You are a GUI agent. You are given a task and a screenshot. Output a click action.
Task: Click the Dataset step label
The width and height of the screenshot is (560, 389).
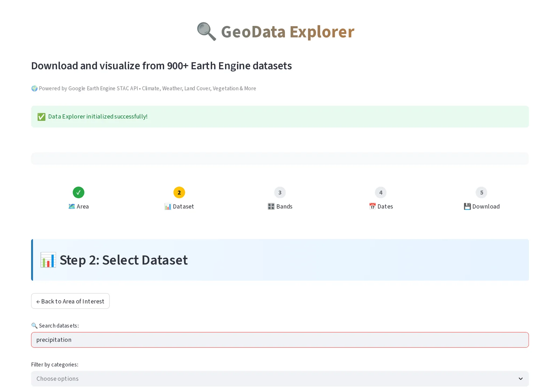coord(183,207)
